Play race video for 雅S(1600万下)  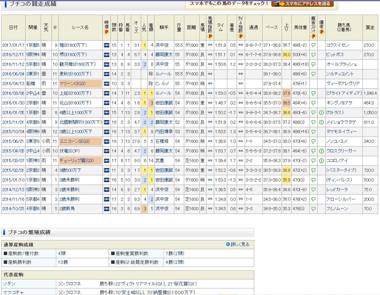click(x=106, y=45)
